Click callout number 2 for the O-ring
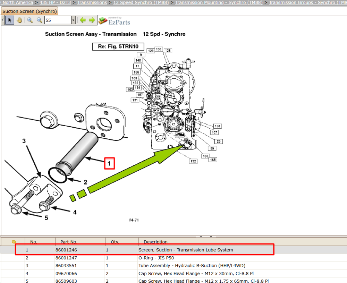 pos(85,182)
